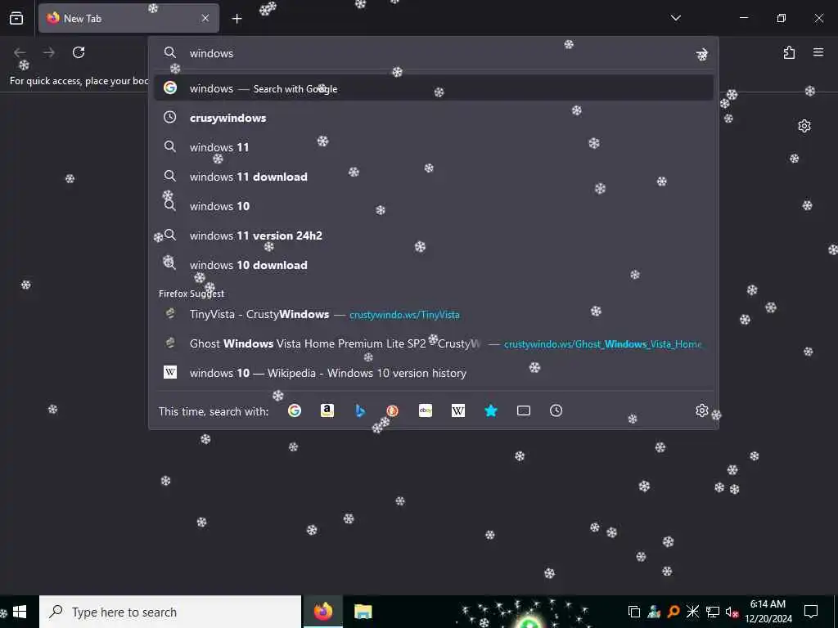
Task: Select 'windows 10 download' suggestion
Action: click(x=434, y=264)
